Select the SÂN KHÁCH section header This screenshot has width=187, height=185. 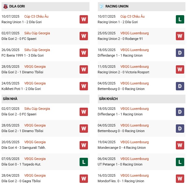click(x=108, y=99)
